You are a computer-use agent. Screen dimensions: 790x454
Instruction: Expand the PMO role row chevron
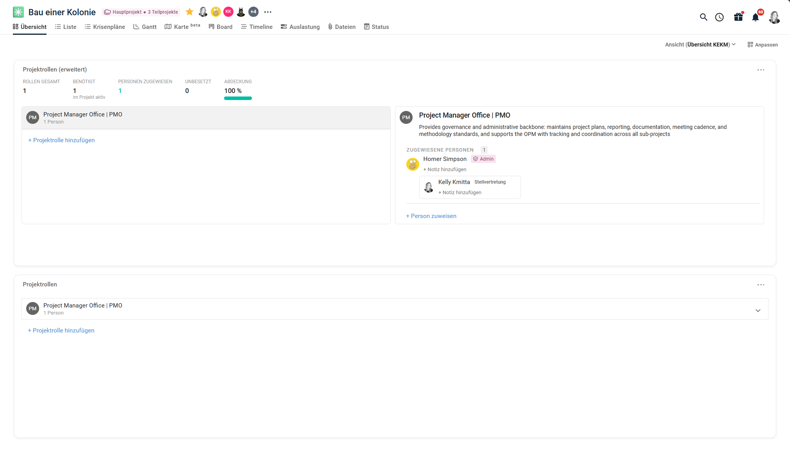click(758, 311)
